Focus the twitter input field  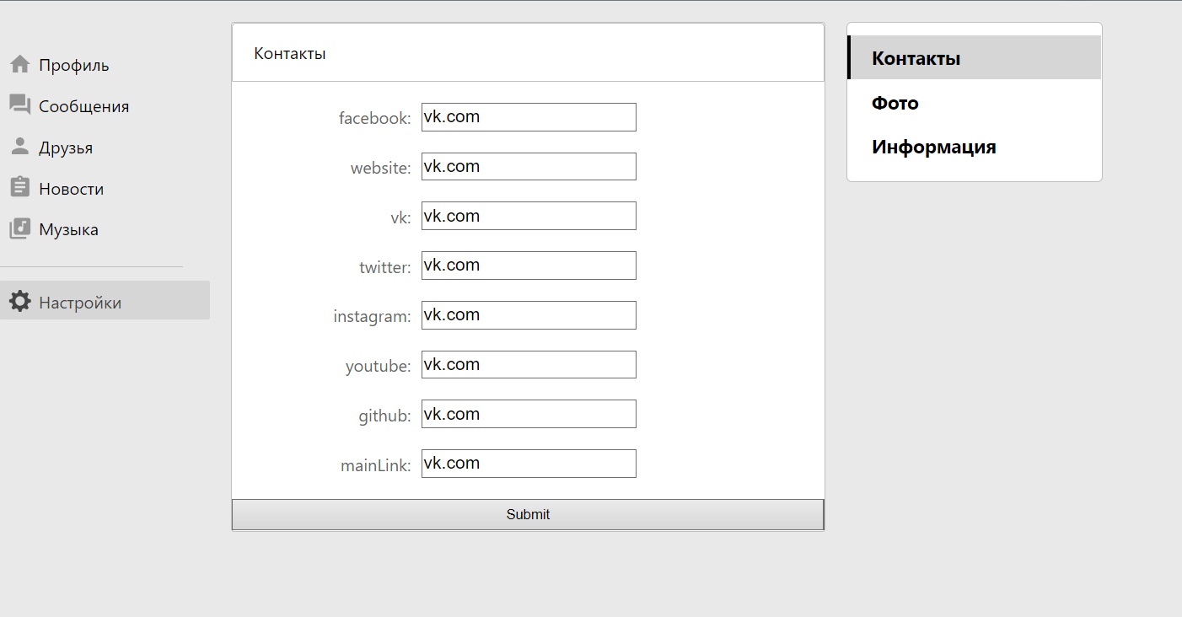(x=529, y=266)
